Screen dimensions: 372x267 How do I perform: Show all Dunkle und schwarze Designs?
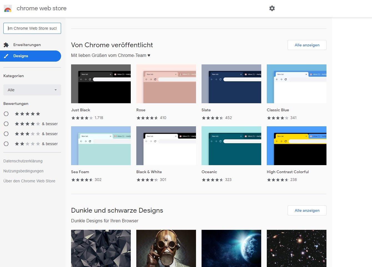pyautogui.click(x=307, y=210)
